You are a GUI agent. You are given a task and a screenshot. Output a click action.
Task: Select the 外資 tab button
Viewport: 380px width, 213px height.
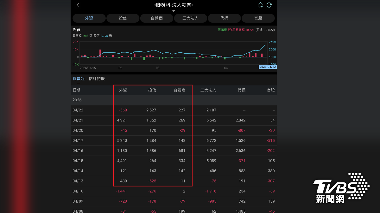point(89,18)
